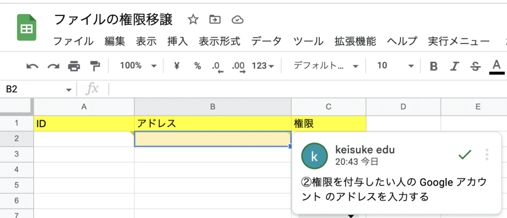This screenshot has height=218, width=507.
Task: Toggle strikethrough formatting
Action: click(x=475, y=66)
